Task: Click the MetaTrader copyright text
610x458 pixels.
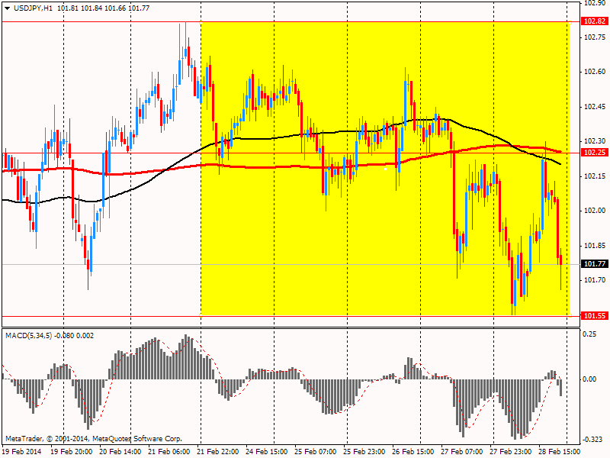Action: pos(94,439)
